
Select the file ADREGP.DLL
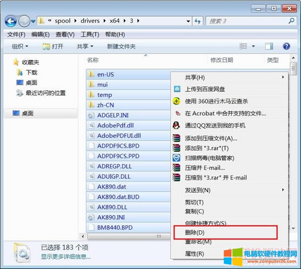coord(128,166)
